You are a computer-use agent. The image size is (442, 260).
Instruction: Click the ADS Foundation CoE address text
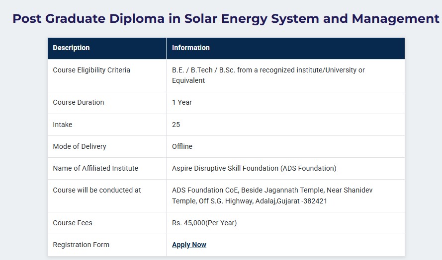[272, 195]
